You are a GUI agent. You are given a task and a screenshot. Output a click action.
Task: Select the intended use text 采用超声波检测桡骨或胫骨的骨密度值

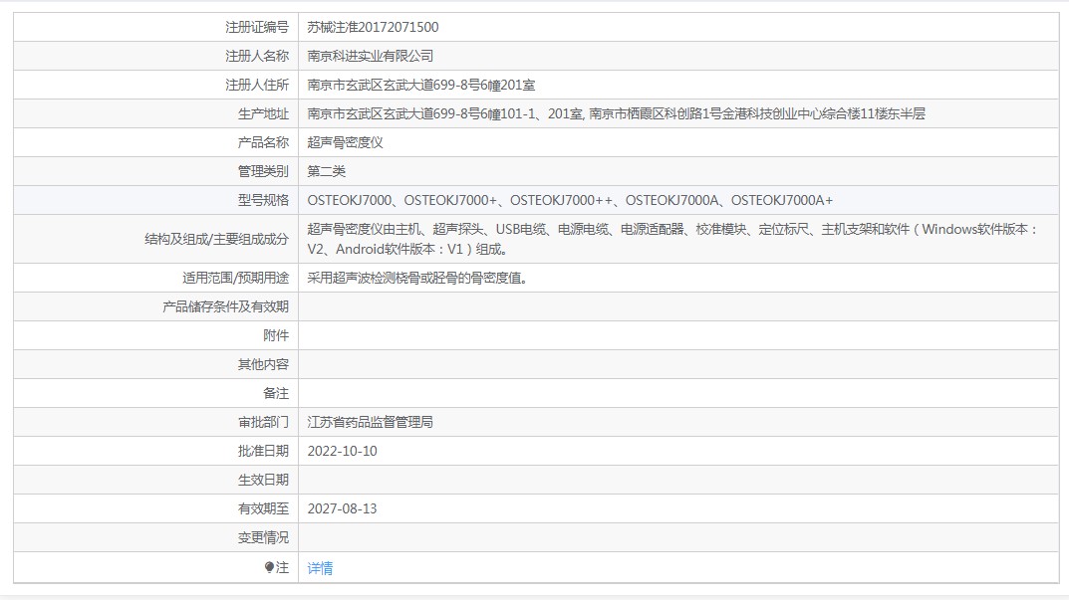[417, 278]
